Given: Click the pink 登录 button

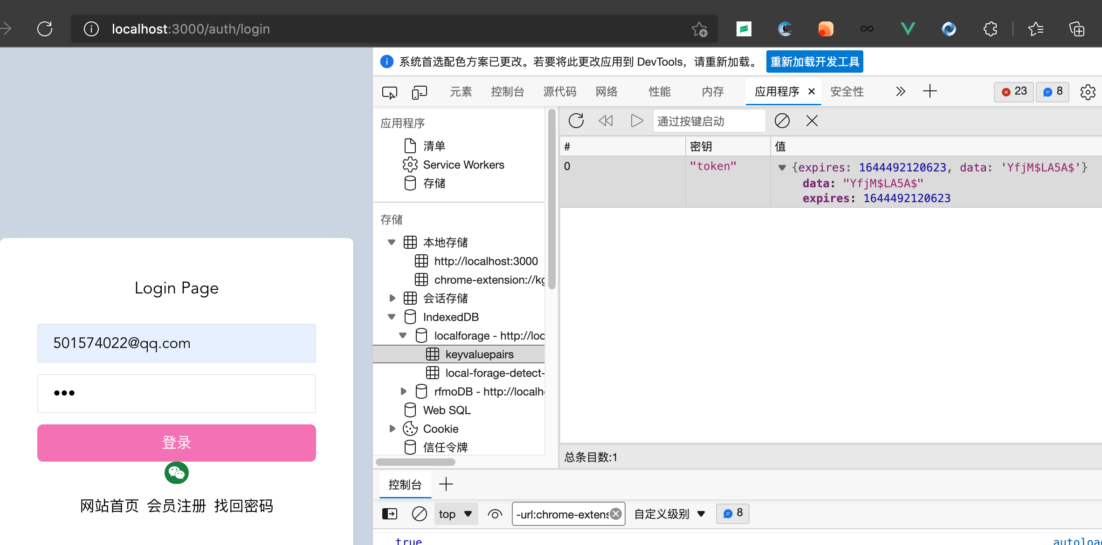Looking at the screenshot, I should point(177,443).
